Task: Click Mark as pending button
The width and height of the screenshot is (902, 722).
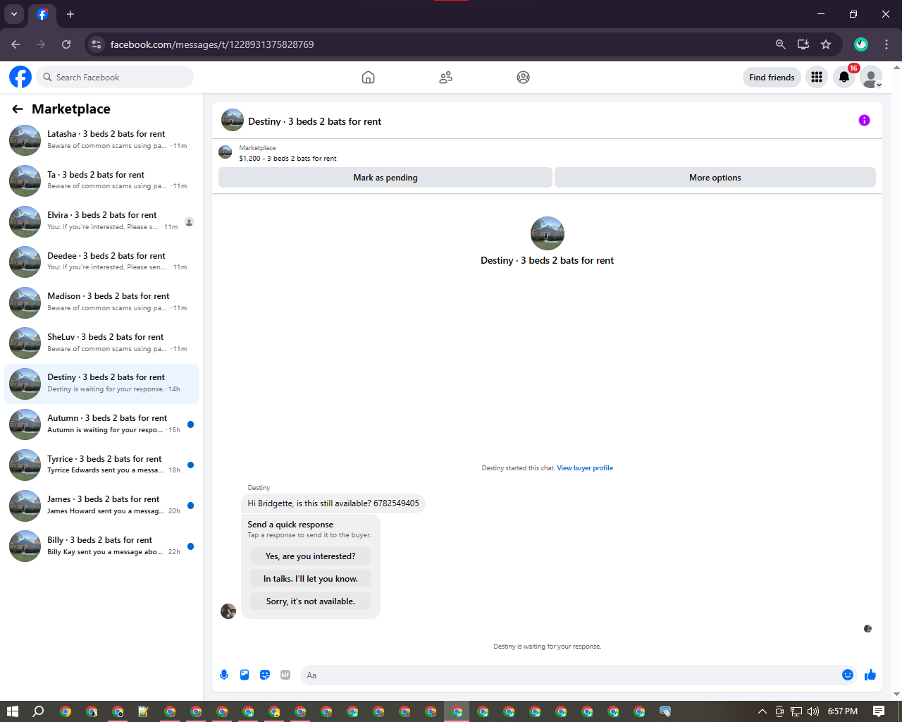Action: coord(385,178)
